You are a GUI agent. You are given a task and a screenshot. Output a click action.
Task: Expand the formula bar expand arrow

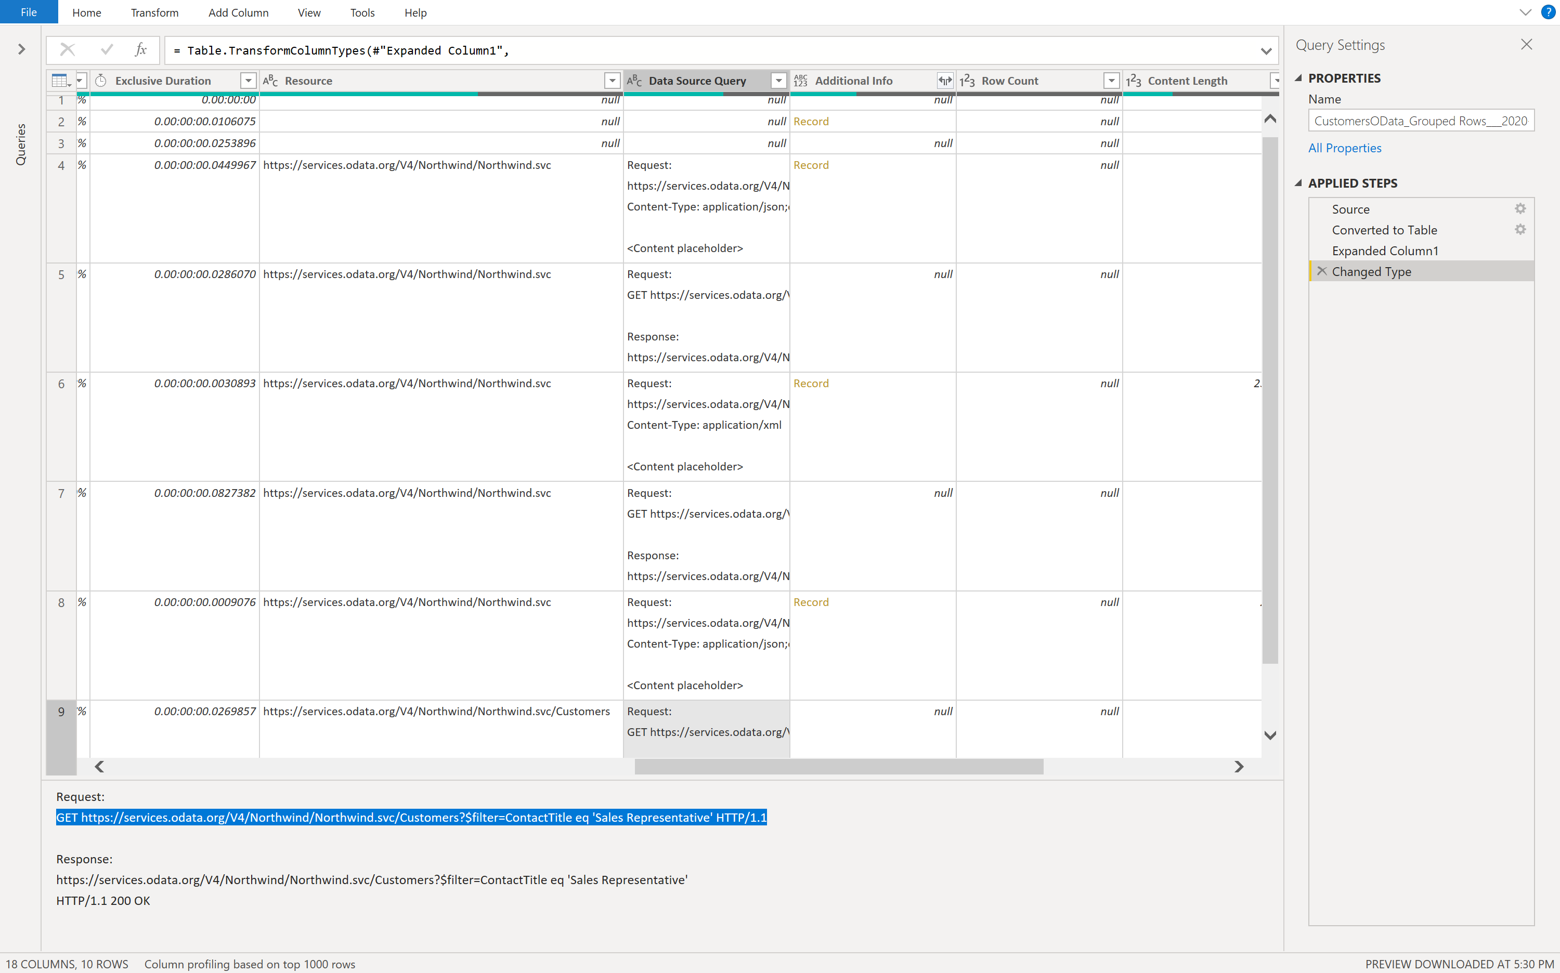pyautogui.click(x=1266, y=48)
